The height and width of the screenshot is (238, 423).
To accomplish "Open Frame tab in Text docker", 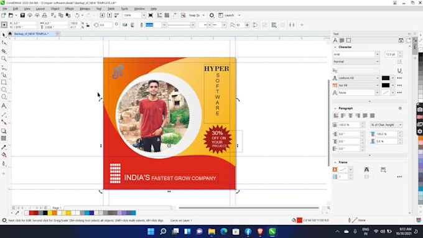I will (348, 40).
